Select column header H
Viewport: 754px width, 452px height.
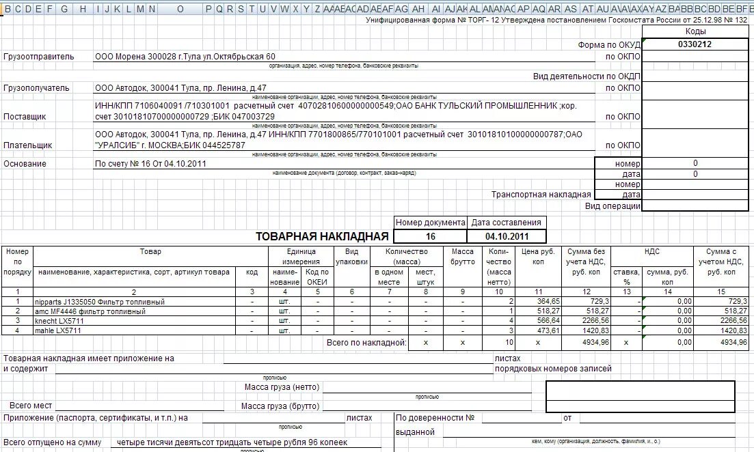coord(83,9)
